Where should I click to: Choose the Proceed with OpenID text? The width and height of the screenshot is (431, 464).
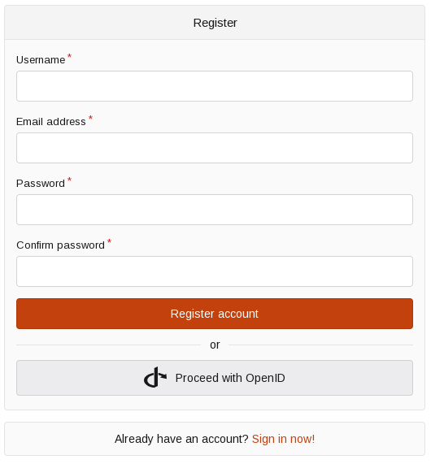[230, 378]
